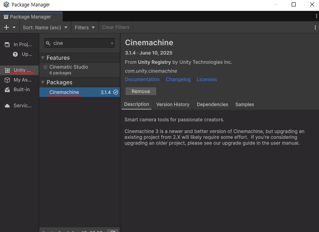This screenshot has width=319, height=232.
Task: Click the Unity logo in title bar
Action: point(6,4)
